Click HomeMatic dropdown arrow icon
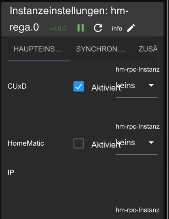The image size is (169, 219). coord(151,142)
